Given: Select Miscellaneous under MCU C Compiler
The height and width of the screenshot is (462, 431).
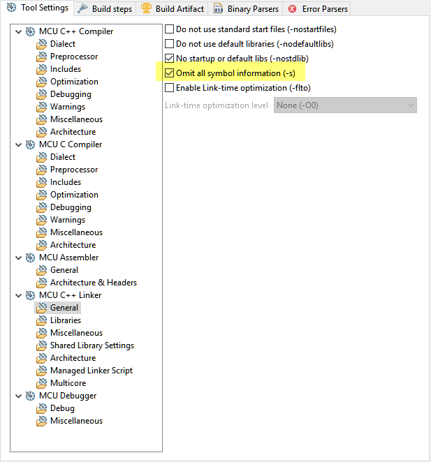Looking at the screenshot, I should coord(76,232).
